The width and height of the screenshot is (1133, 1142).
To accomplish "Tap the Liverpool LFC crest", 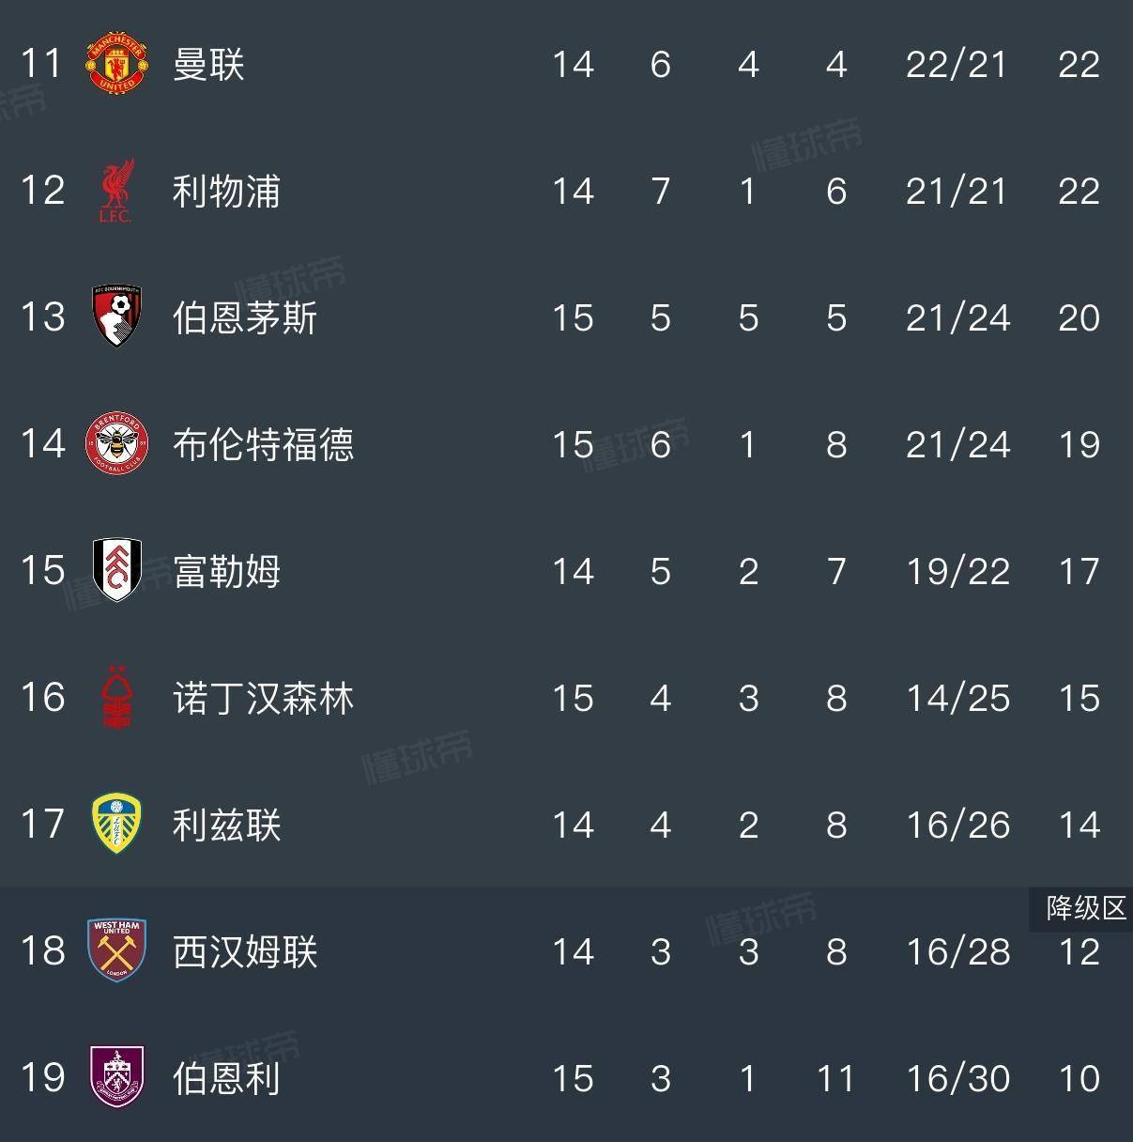I will 117,191.
